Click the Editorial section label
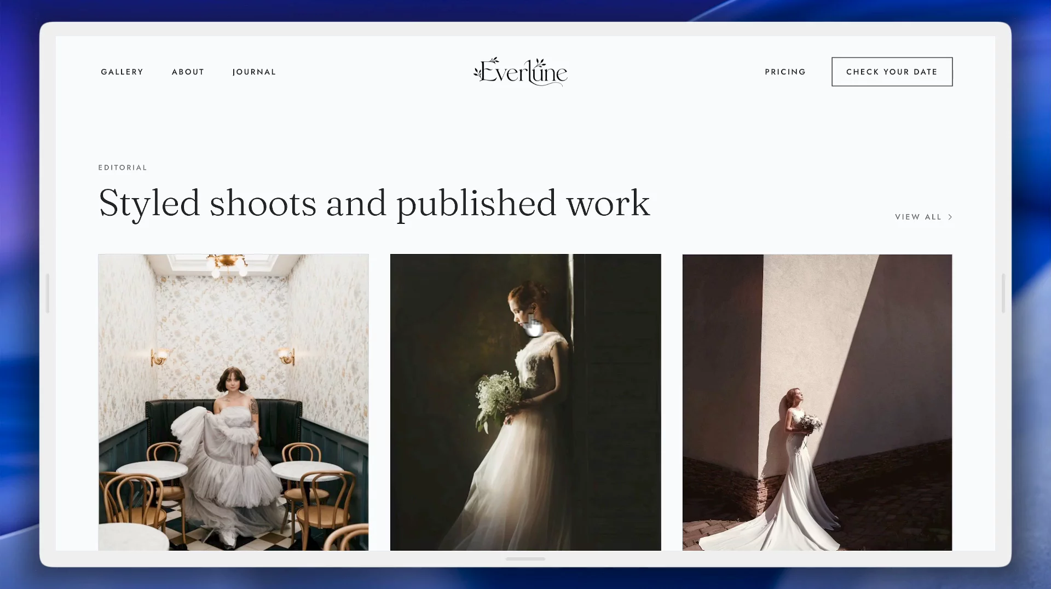 point(123,168)
